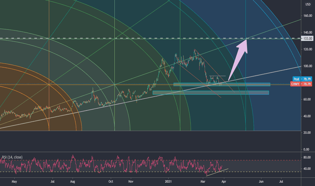
Task: Click the 100.00 price axis label
Action: click(308, 66)
